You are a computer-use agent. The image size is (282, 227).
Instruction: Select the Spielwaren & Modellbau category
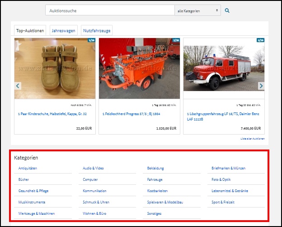click(x=165, y=202)
